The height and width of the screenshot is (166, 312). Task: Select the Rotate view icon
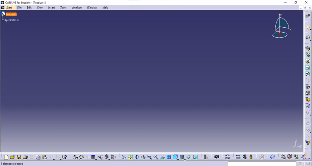pos(143,157)
